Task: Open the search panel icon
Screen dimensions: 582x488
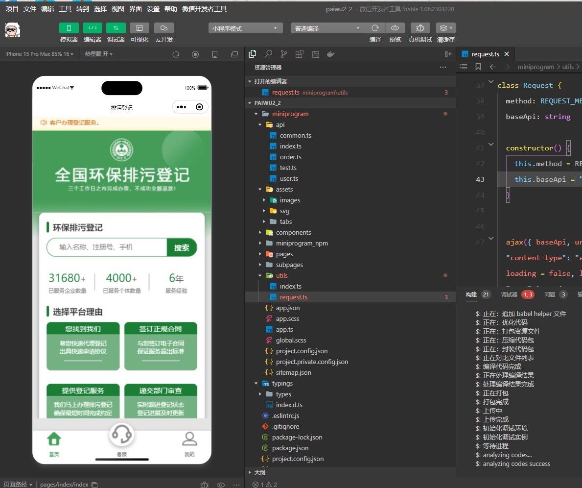Action: (268, 54)
